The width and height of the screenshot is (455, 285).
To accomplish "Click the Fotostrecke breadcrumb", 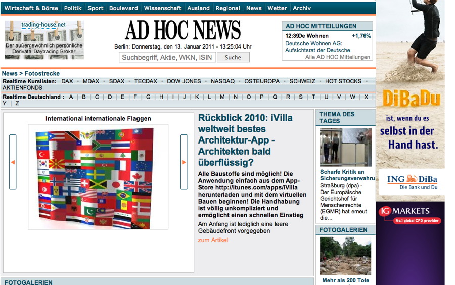I will 42,73.
